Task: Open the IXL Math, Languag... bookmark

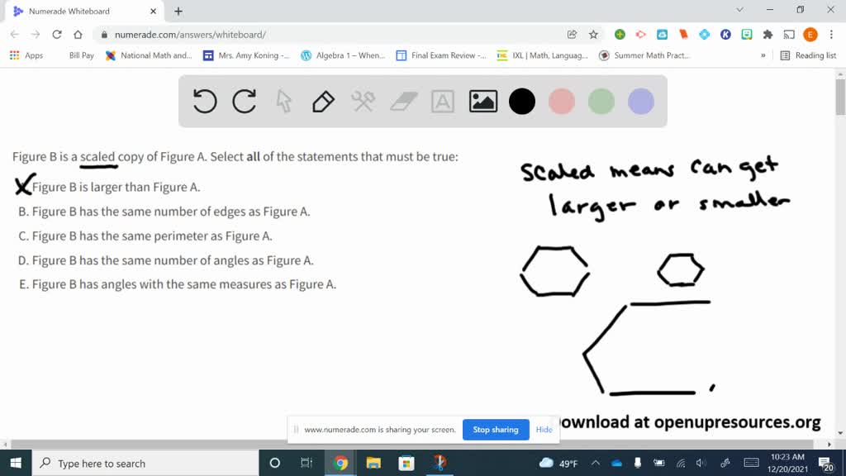Action: [542, 55]
